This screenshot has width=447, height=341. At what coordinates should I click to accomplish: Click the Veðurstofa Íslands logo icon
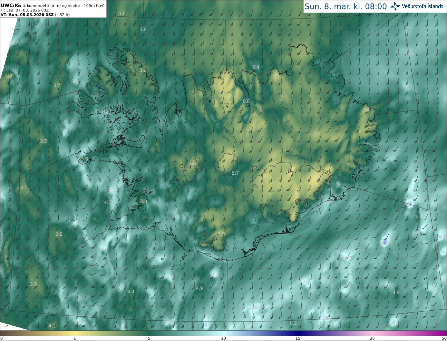pyautogui.click(x=395, y=6)
